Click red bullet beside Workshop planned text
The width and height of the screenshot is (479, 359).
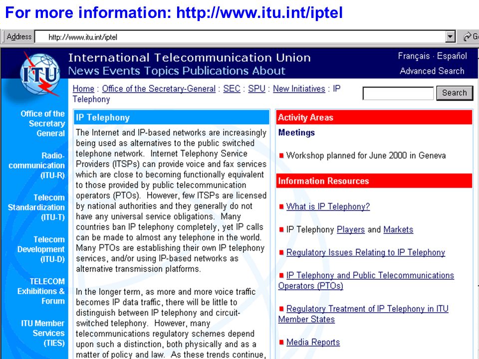(x=281, y=156)
